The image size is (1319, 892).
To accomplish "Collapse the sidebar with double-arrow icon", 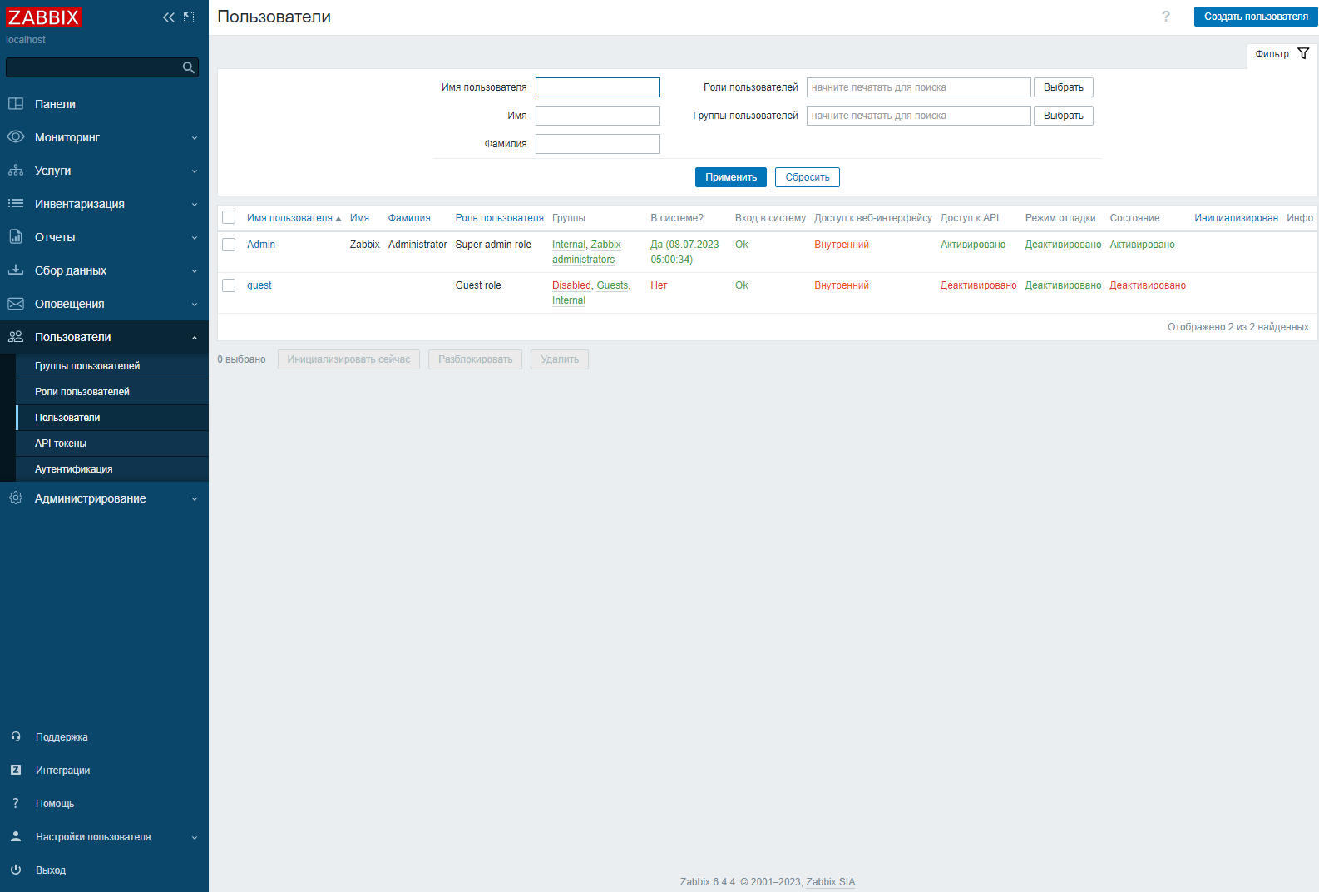I will pyautogui.click(x=168, y=17).
